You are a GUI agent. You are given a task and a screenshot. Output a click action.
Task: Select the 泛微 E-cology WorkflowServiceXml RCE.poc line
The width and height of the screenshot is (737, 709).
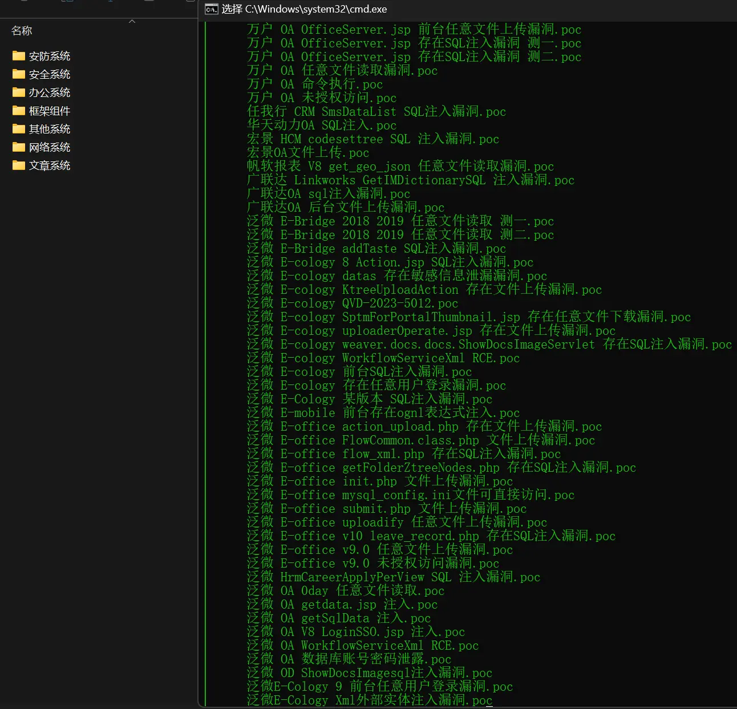(x=383, y=358)
